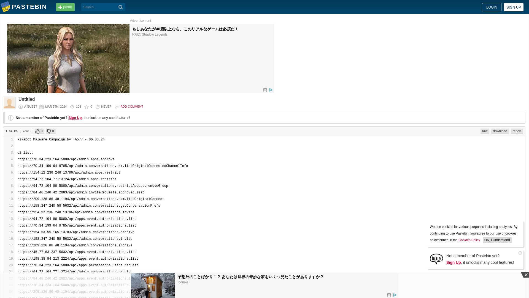Image resolution: width=529 pixels, height=298 pixels.
Task: Click the guest user avatar
Action: click(9, 103)
